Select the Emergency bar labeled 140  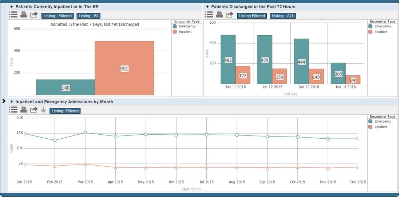[x=66, y=87]
